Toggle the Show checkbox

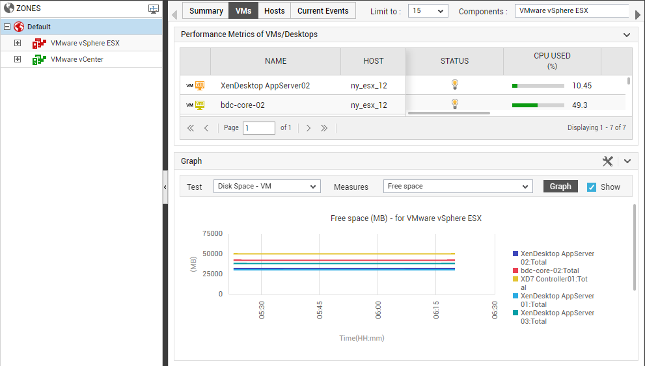[592, 187]
